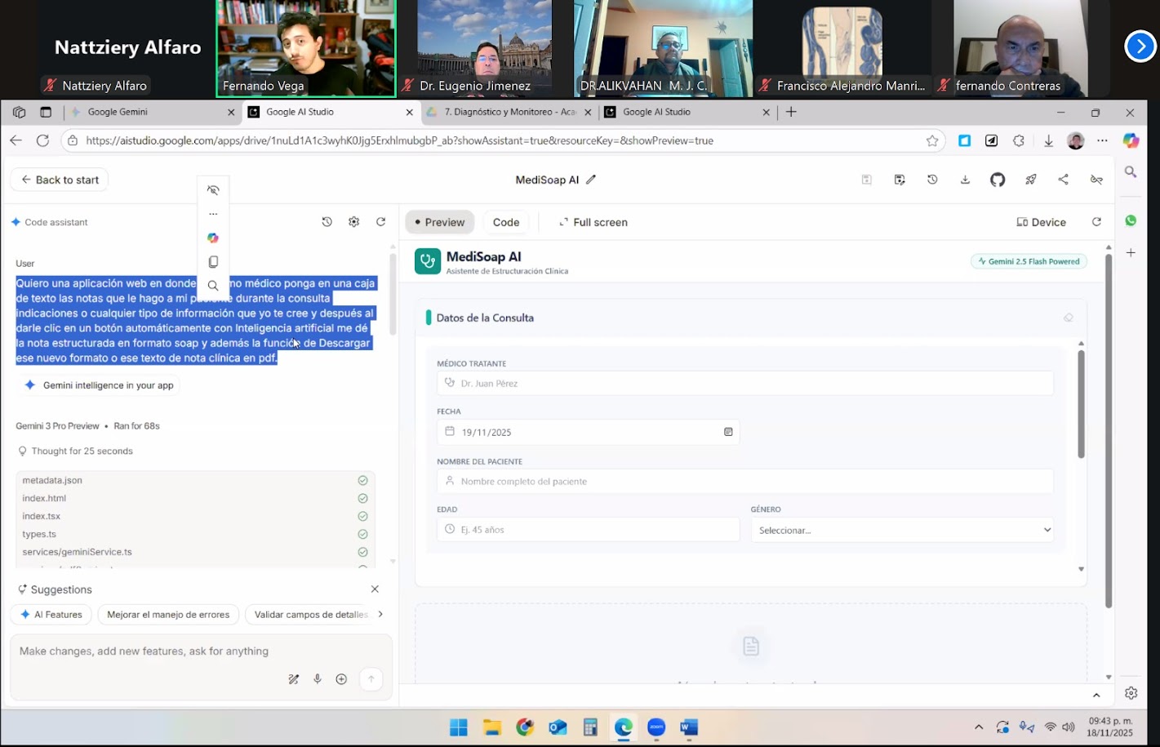This screenshot has width=1160, height=747.
Task: Click next participants arrow in video strip
Action: (x=1140, y=47)
